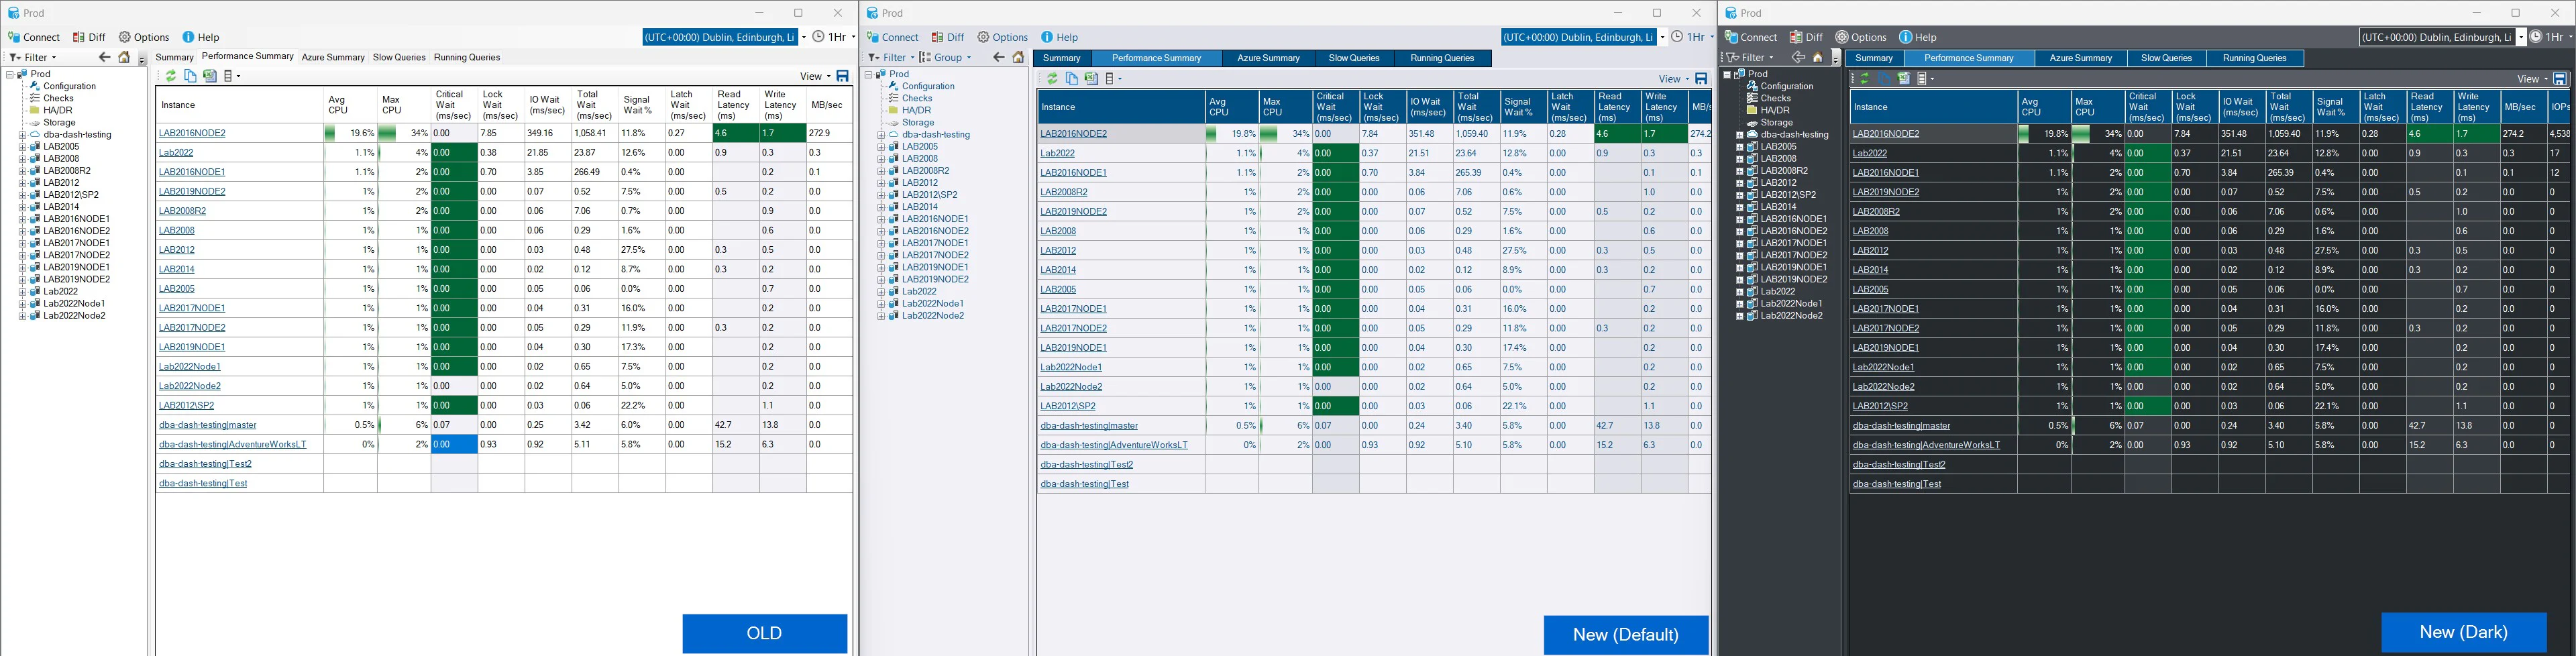Click home icon in OLD window tree toolbar
The width and height of the screenshot is (2576, 656).
click(x=124, y=57)
